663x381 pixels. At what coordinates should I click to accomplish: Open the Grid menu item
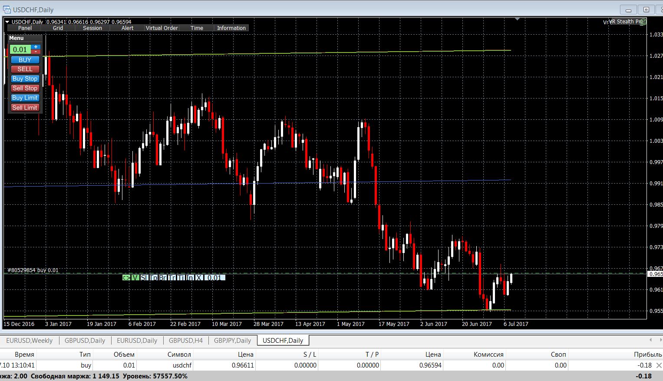[58, 28]
